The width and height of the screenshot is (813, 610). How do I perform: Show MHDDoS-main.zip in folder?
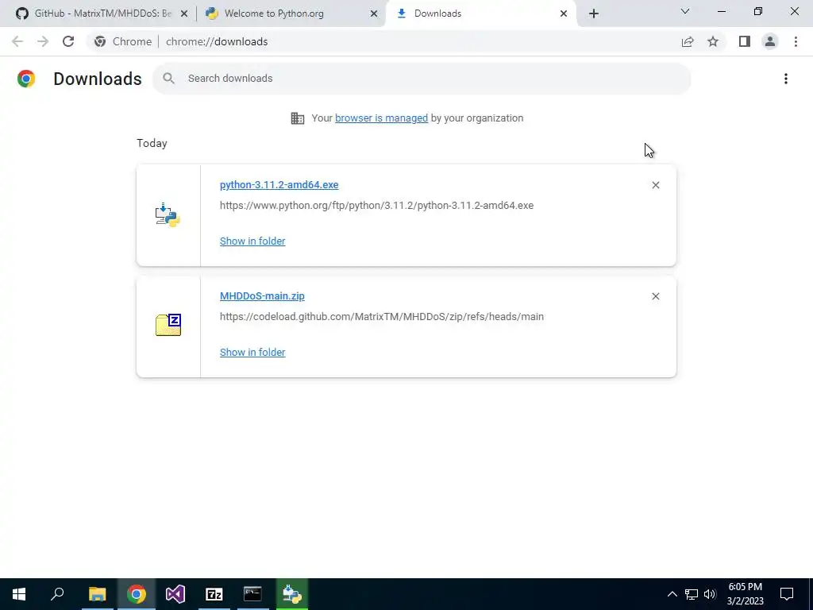click(252, 352)
